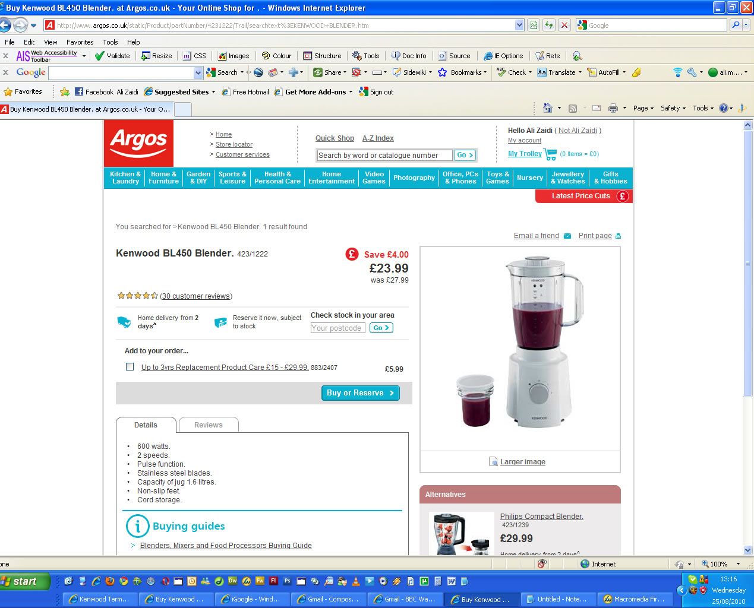This screenshot has width=754, height=608.
Task: Click the red Stop loading icon
Action: point(564,25)
